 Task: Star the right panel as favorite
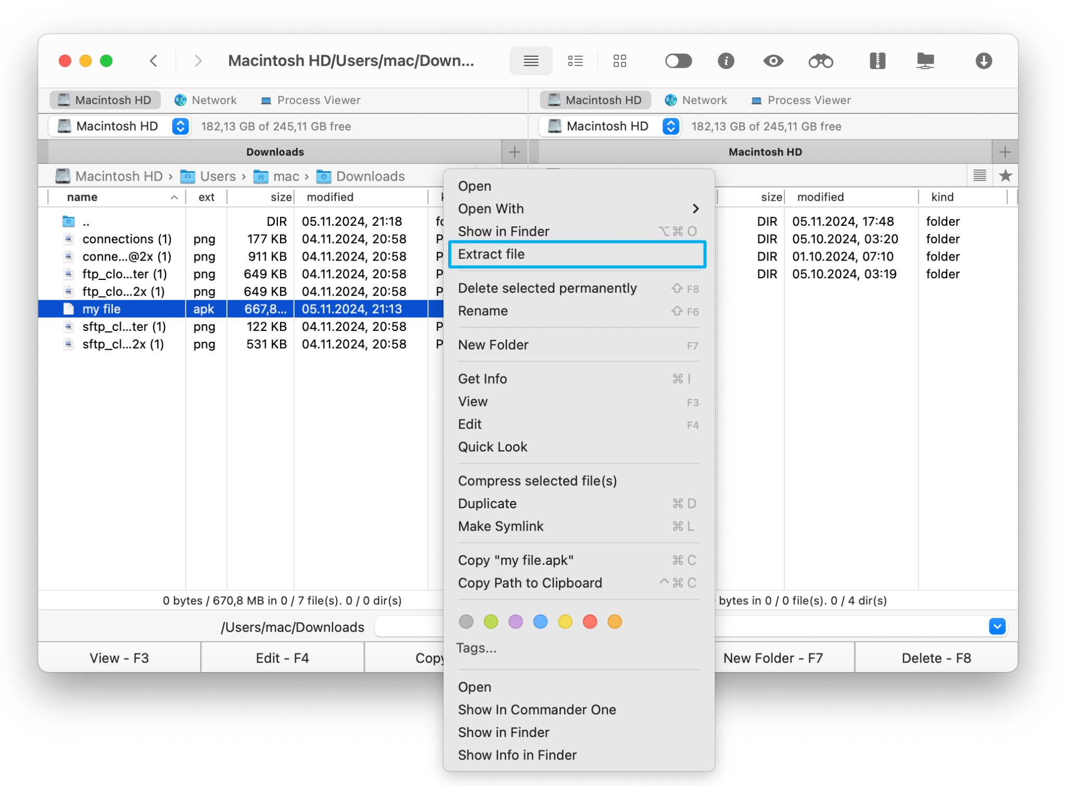[x=1006, y=176]
